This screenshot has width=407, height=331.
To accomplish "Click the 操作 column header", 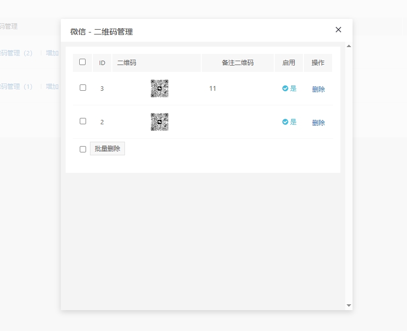I will [318, 63].
